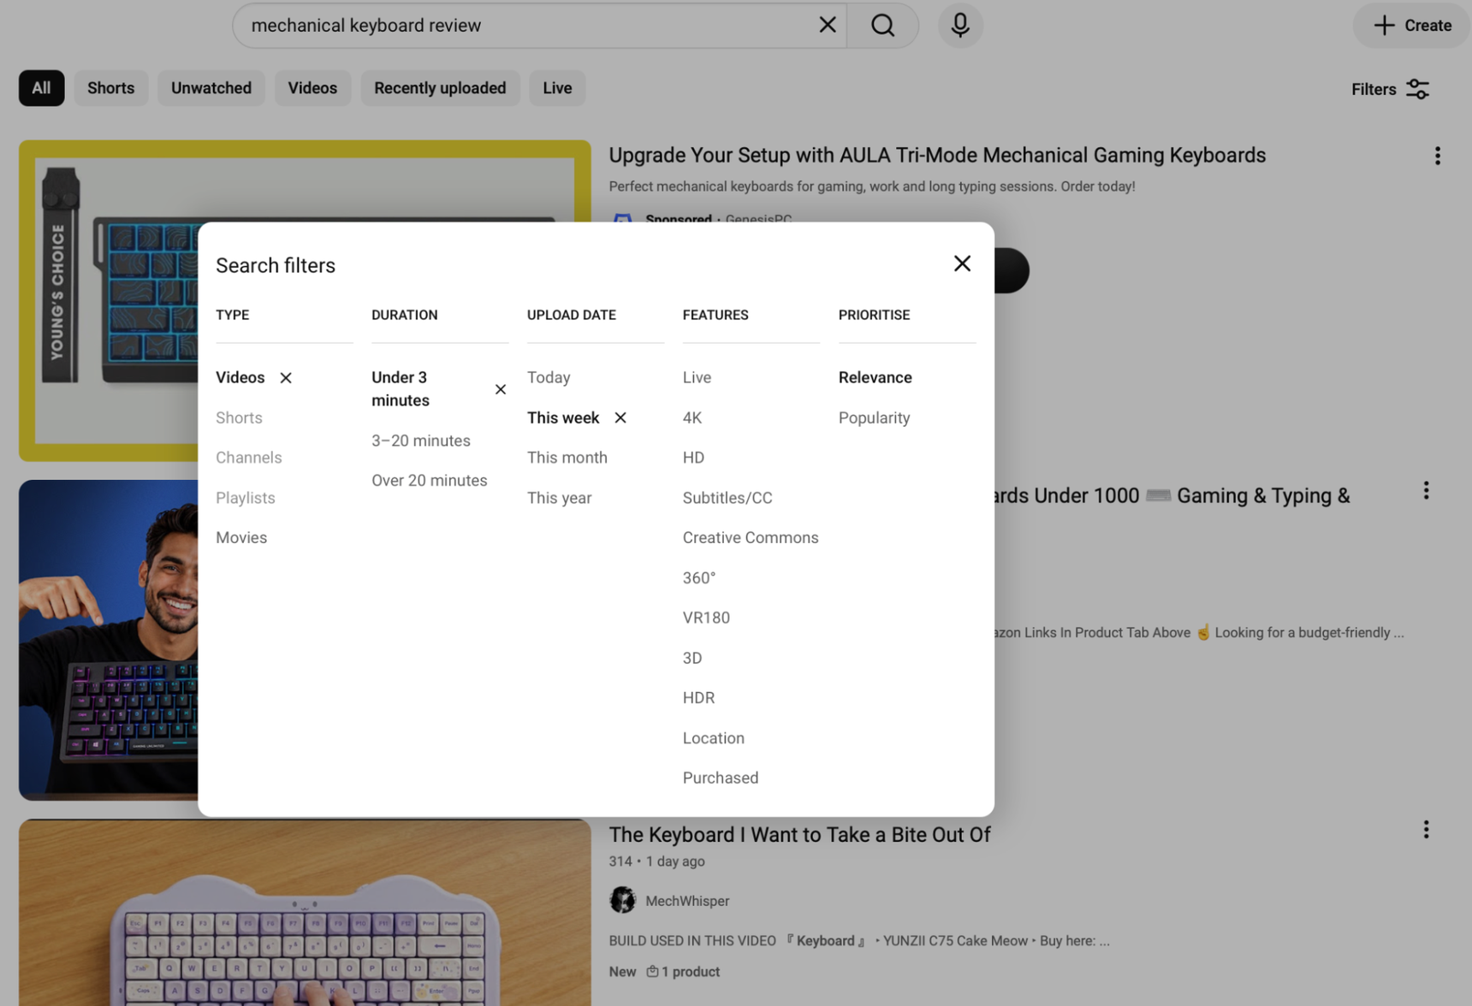
Task: Remove the Videos type filter with its X
Action: coord(286,377)
